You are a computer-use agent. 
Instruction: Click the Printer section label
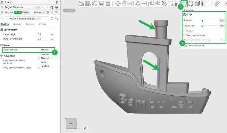pyautogui.click(x=8, y=2)
